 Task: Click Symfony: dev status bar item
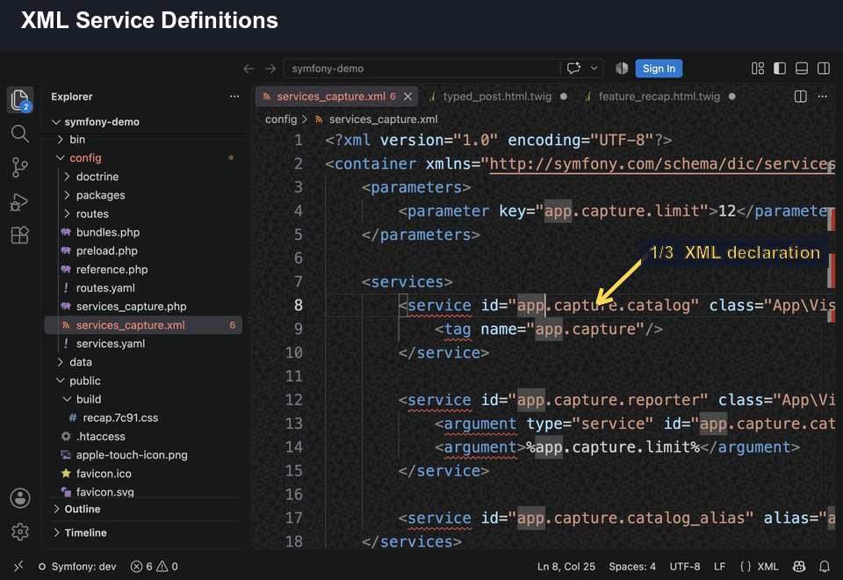pyautogui.click(x=77, y=567)
